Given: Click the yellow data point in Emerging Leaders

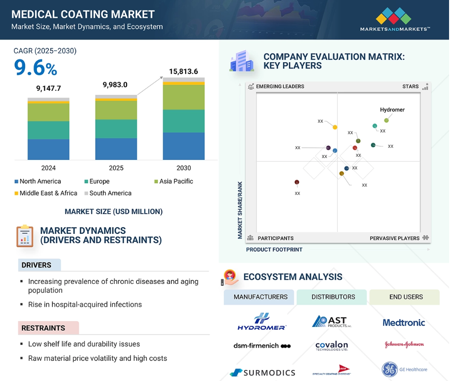Looking at the screenshot, I should [x=335, y=127].
